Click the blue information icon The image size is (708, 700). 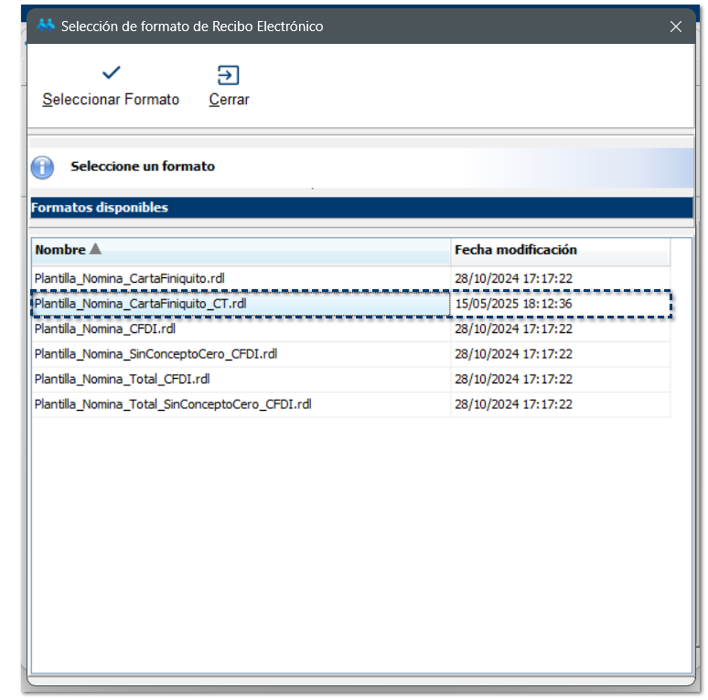pos(42,167)
